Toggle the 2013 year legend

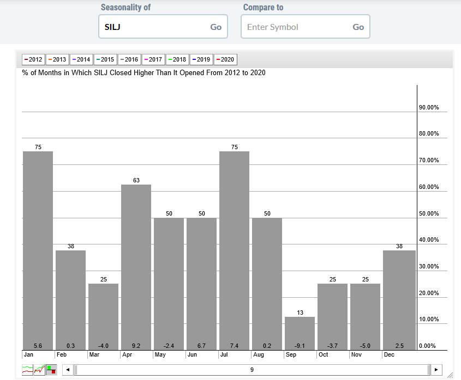pos(57,59)
